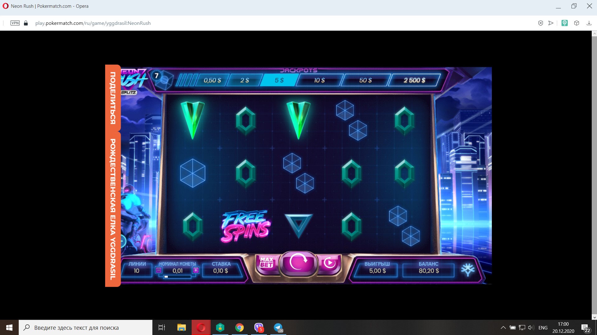Click the padlock site security icon

(x=26, y=23)
